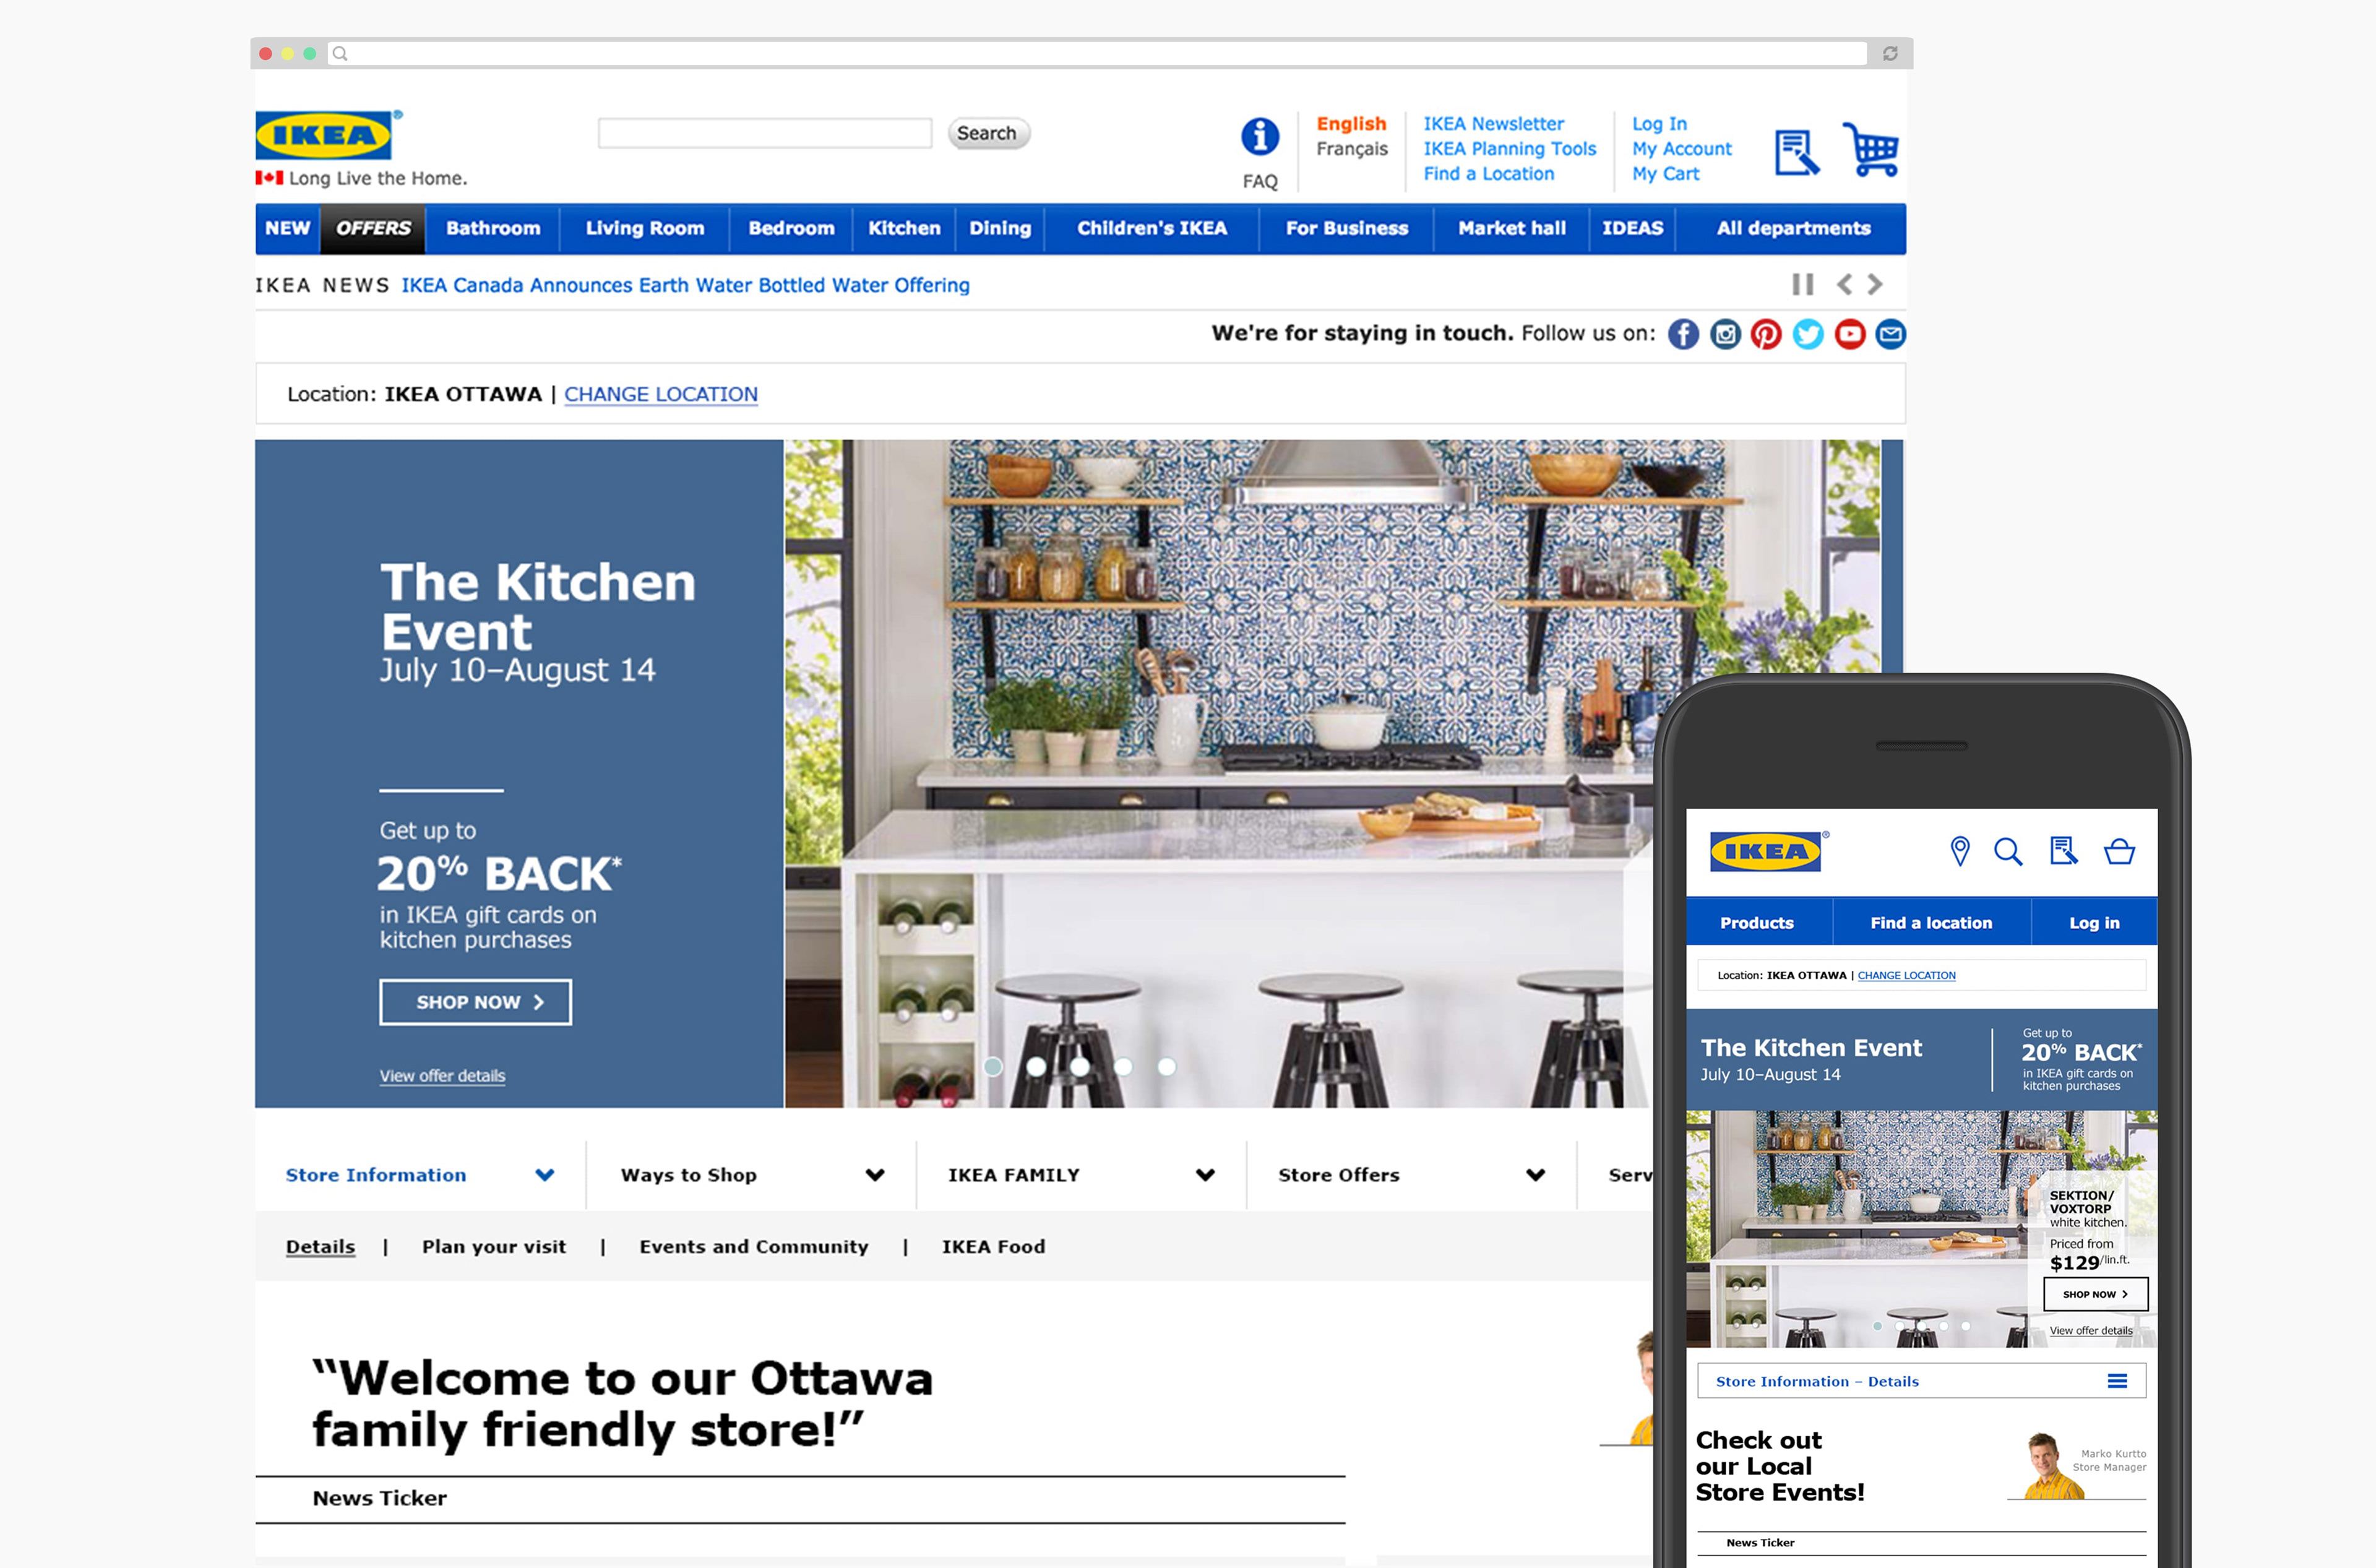
Task: Tap the basket icon on mobile
Action: 2119,851
